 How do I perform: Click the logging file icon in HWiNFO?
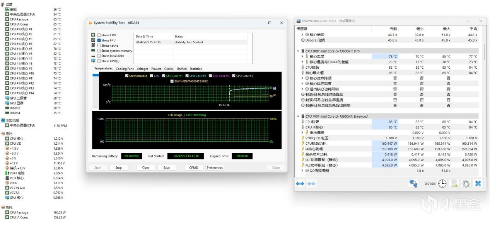pyautogui.click(x=454, y=184)
